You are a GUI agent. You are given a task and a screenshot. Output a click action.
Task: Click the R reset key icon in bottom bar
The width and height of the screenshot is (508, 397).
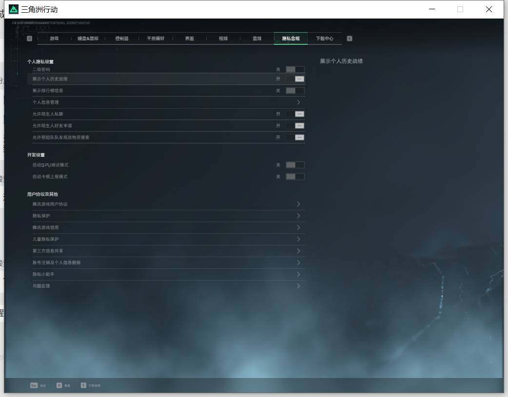click(x=59, y=385)
